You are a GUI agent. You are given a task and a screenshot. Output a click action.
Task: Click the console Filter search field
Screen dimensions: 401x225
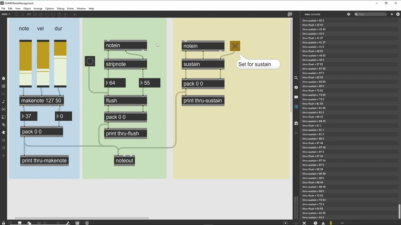click(x=371, y=14)
